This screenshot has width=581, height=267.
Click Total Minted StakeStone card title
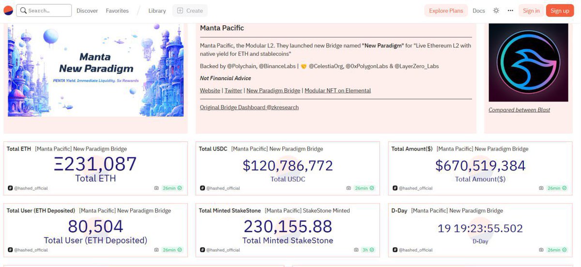tap(230, 211)
